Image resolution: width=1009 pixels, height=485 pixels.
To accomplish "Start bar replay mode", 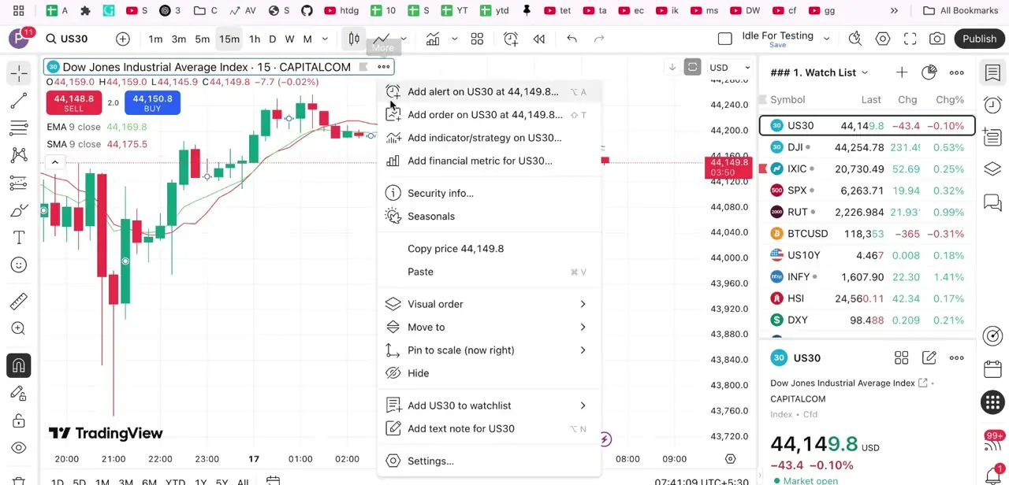I will [x=539, y=39].
